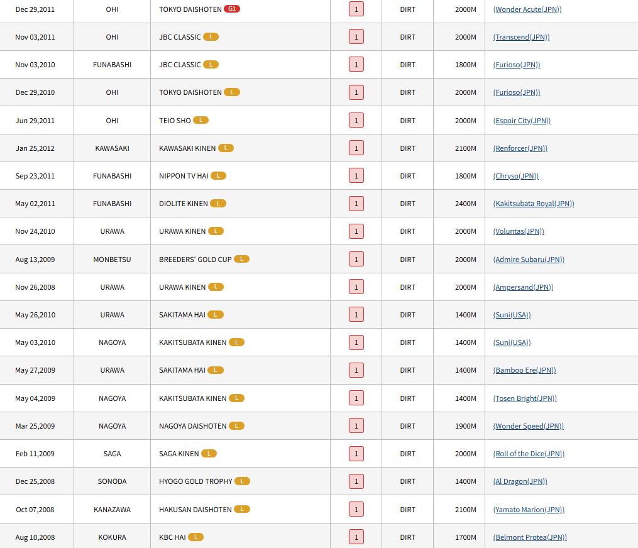This screenshot has width=638, height=548.
Task: Click the red G1 badge beside Tokyo Daishoten
Action: tap(232, 9)
